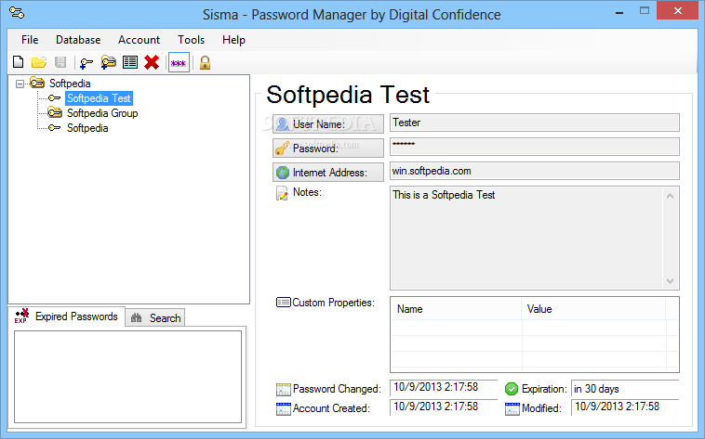Click the red X delete icon
Image resolution: width=705 pixels, height=439 pixels.
151,62
